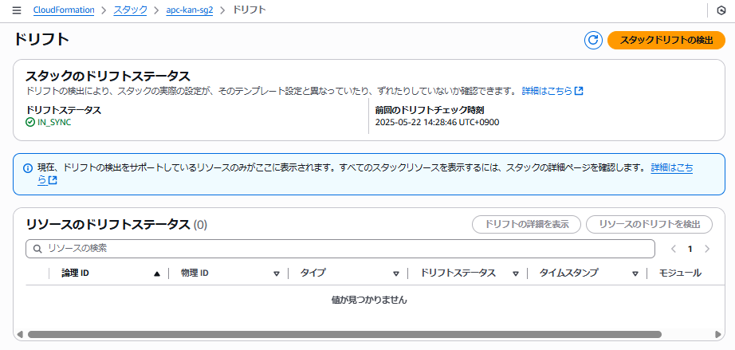Navigate to apc-kan-sg2 breadcrumb
Screen dimensions: 735x350
click(190, 10)
